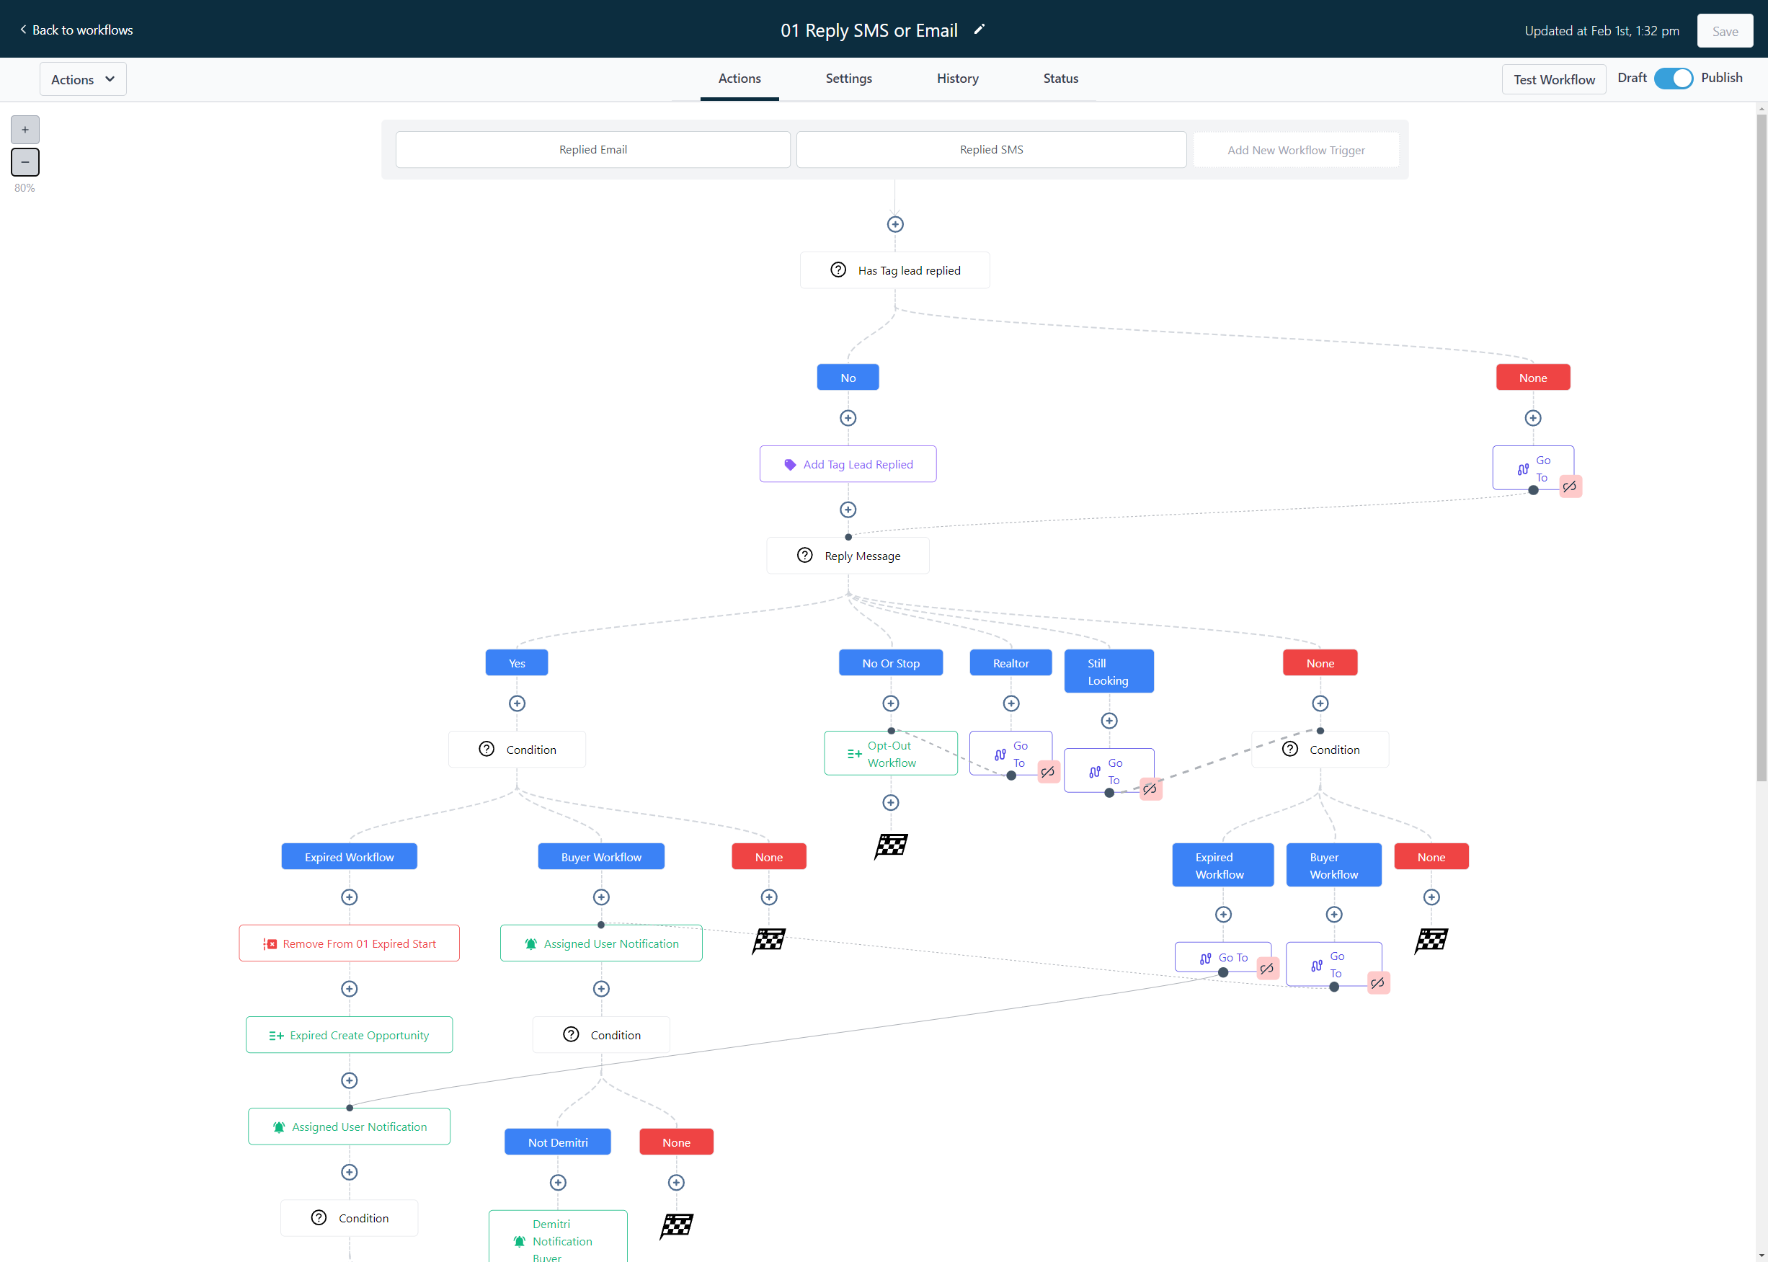Click the Test Workflow button

(1553, 79)
